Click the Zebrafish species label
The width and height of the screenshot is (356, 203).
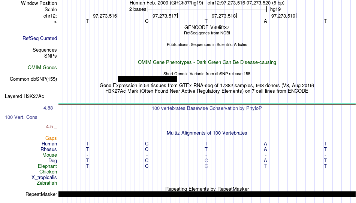47,183
